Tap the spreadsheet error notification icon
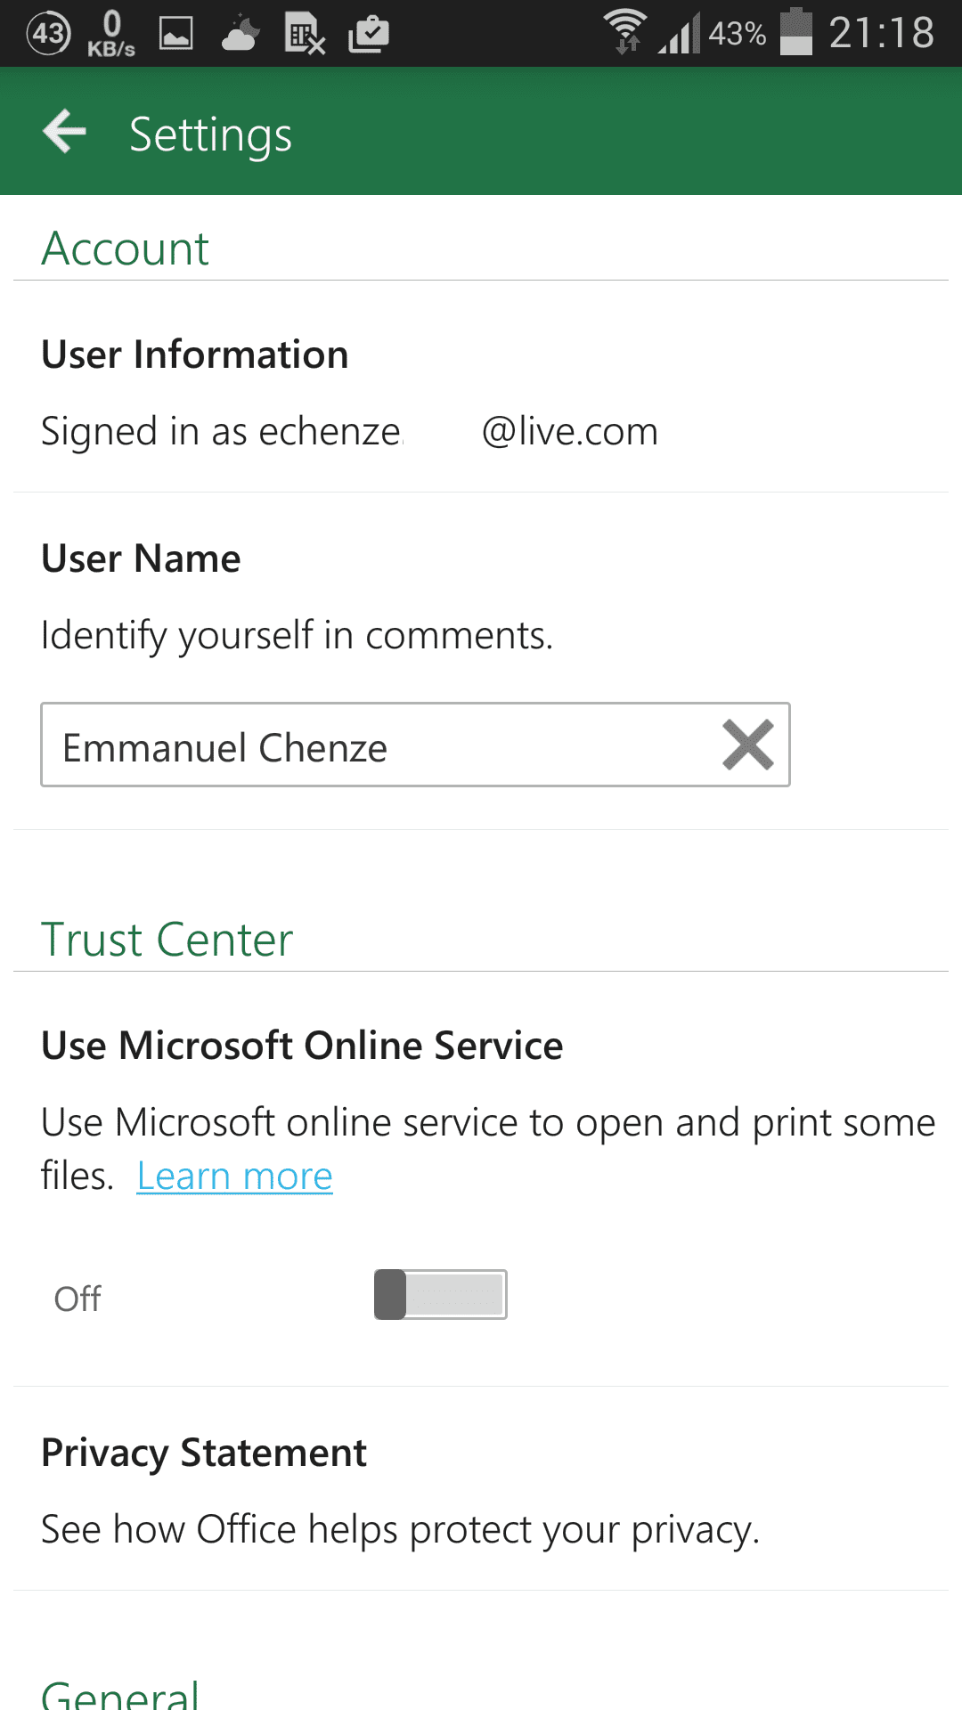Viewport: 962px width, 1710px height. point(305,34)
